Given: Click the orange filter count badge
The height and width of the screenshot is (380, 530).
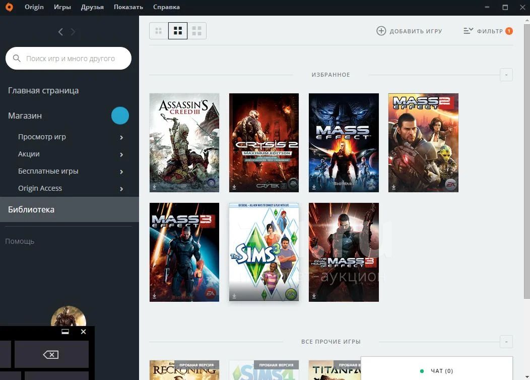Looking at the screenshot, I should pos(509,31).
